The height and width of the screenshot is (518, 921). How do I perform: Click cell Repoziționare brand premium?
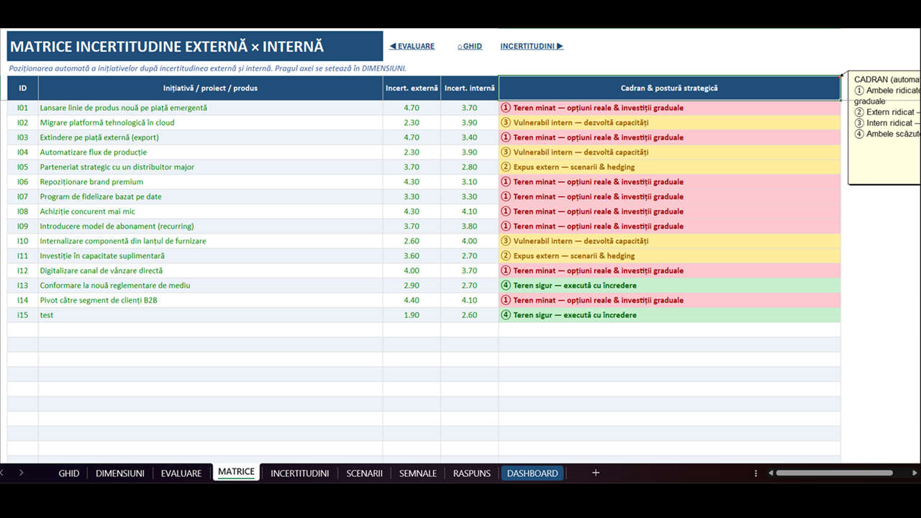pos(211,182)
